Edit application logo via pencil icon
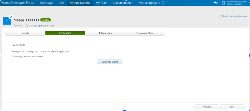This screenshot has height=111, width=250. click(x=11, y=17)
